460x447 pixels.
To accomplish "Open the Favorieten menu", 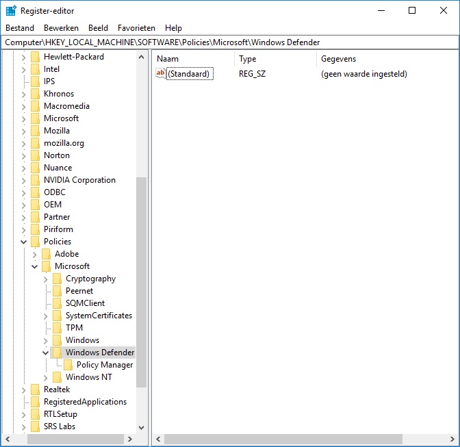I will (136, 28).
